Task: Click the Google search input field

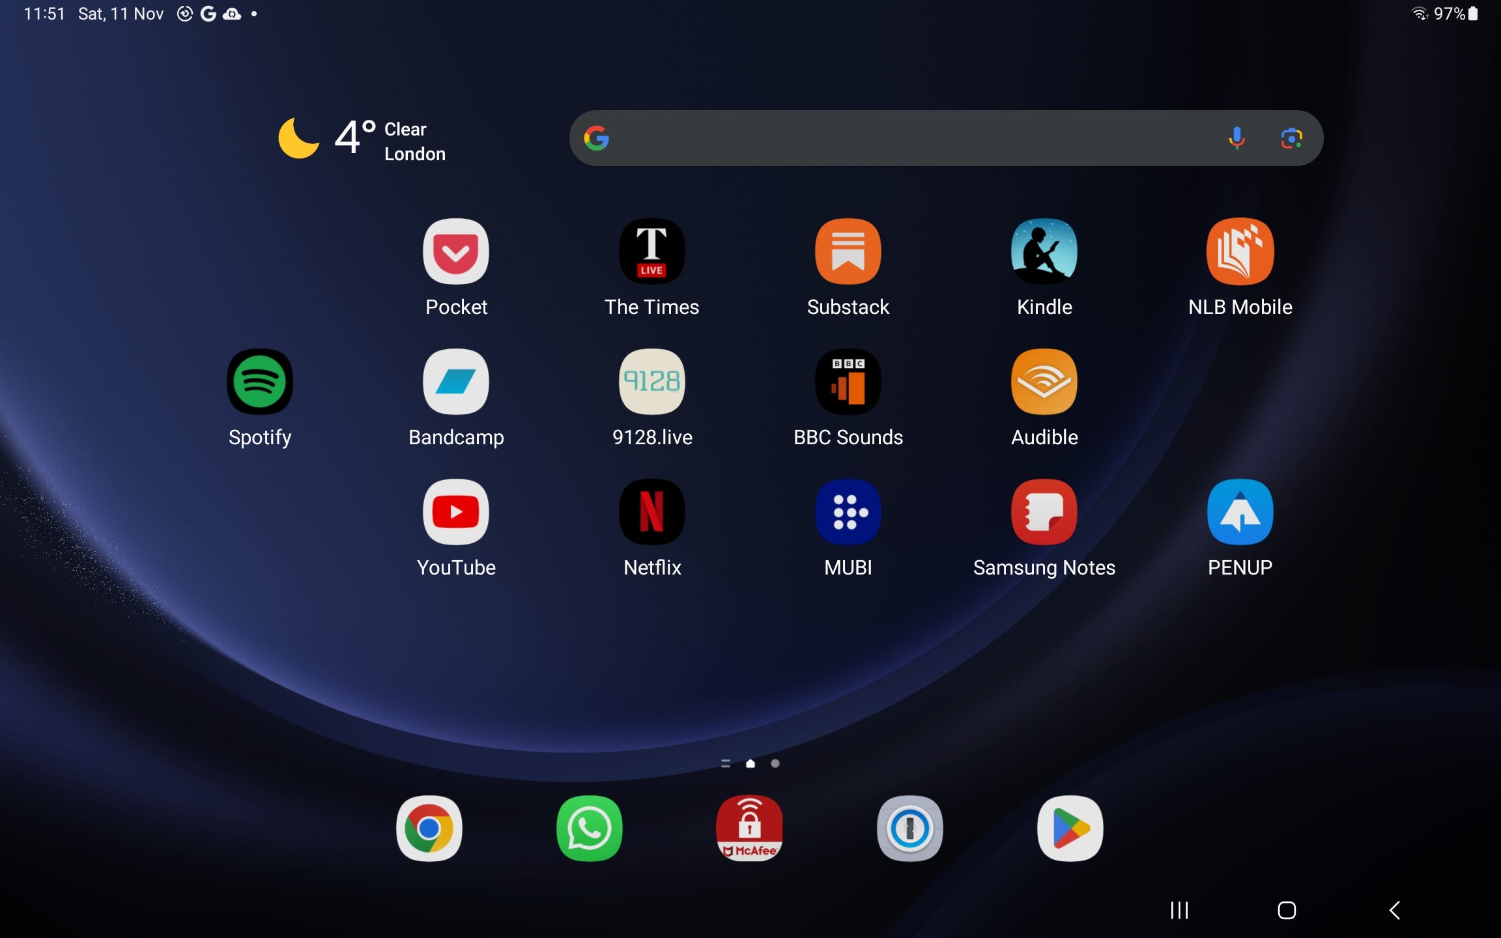Action: 946,138
